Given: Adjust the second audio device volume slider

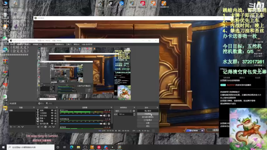Looking at the screenshot, I should coord(81,124).
